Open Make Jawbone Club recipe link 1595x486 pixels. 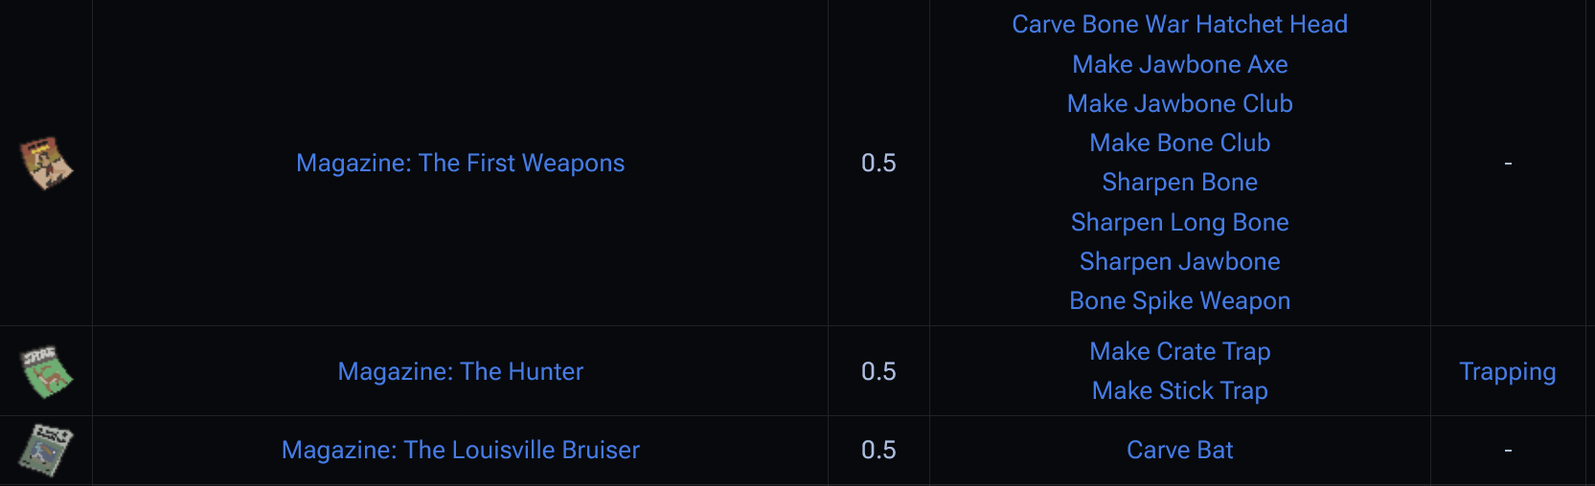[x=1179, y=103]
